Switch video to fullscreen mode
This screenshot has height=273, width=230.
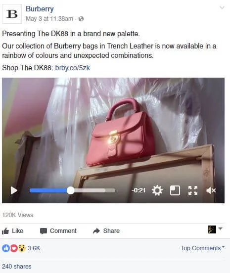tap(193, 190)
